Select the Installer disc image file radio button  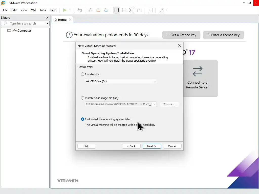tap(82, 98)
